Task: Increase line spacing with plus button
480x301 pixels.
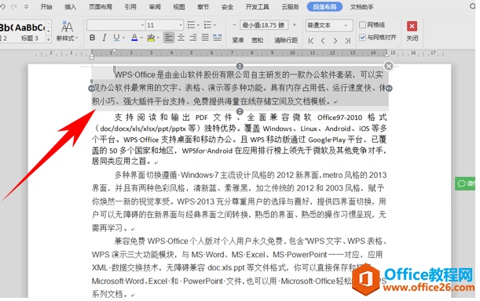Action: [x=295, y=25]
